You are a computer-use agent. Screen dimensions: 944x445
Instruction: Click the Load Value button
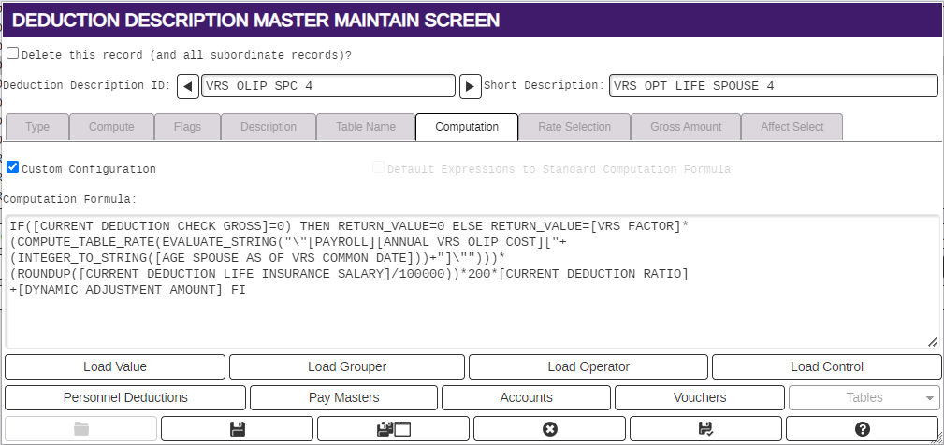(115, 366)
